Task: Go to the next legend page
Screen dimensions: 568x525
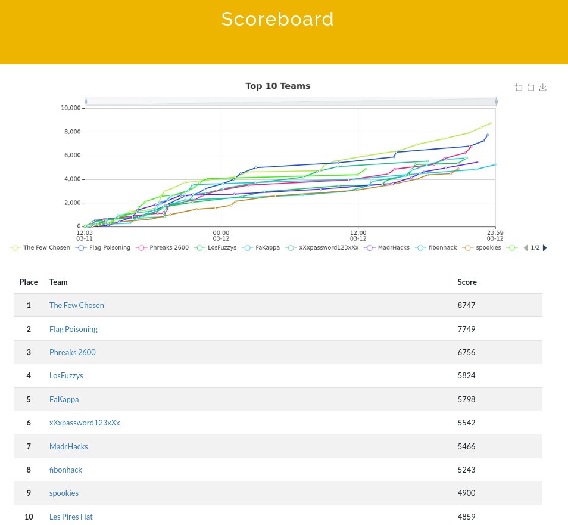Action: (545, 248)
